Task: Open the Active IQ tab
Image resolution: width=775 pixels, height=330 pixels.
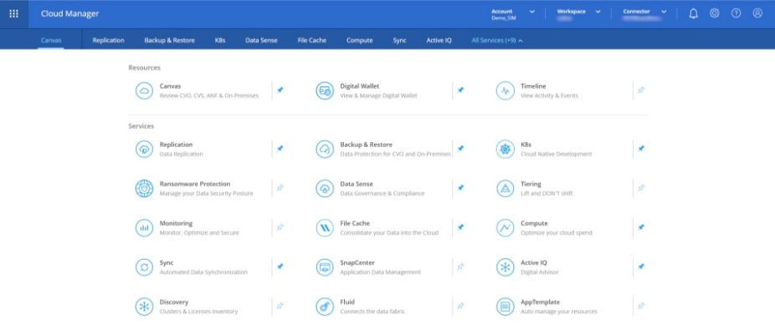Action: pos(439,40)
